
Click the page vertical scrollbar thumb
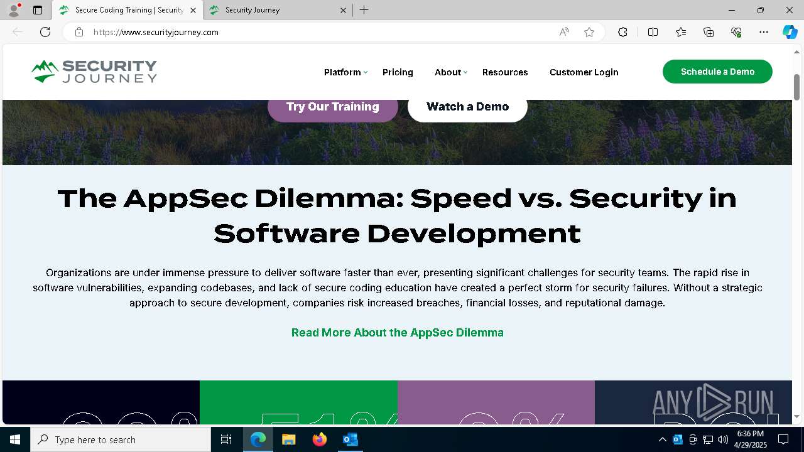point(796,87)
